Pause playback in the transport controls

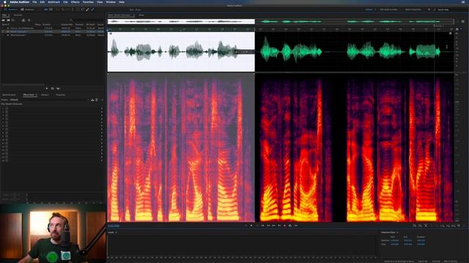[x=257, y=226]
